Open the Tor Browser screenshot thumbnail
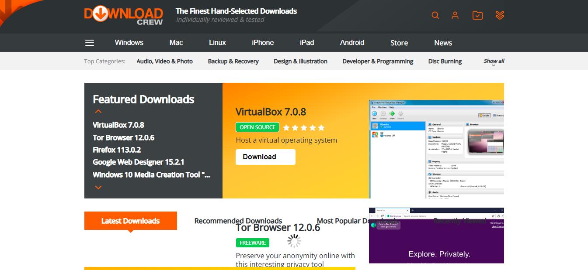Viewport: 588px width, 270px height. [x=436, y=236]
